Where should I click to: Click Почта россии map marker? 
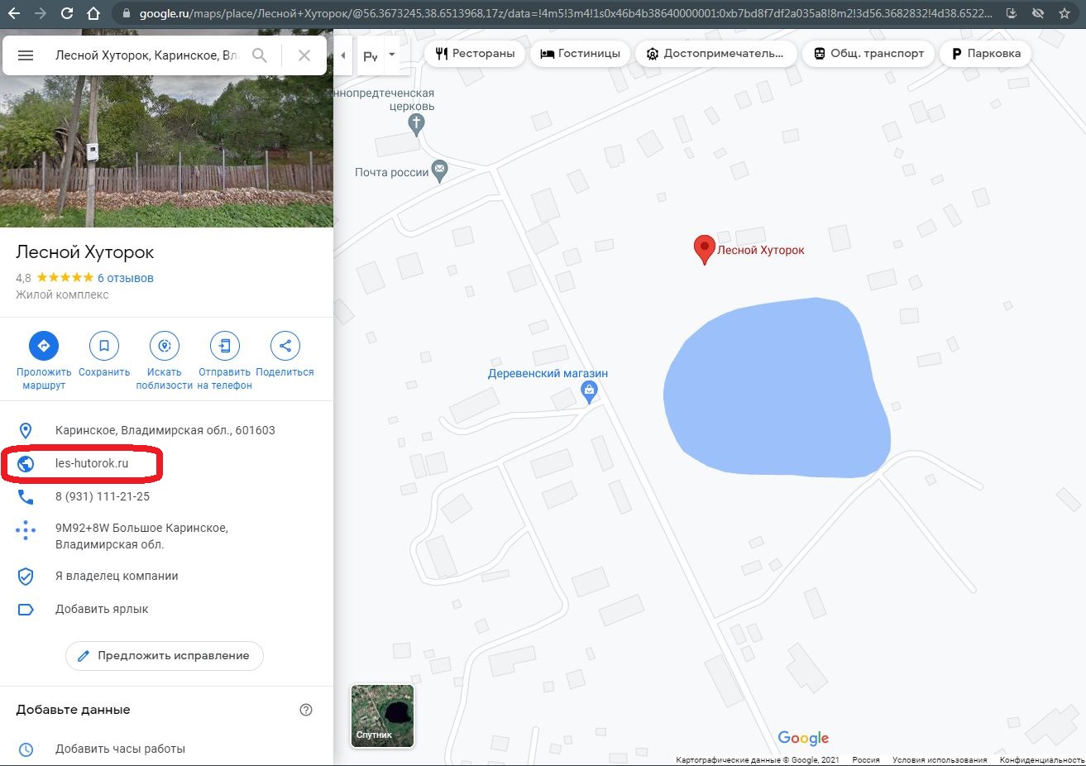440,171
